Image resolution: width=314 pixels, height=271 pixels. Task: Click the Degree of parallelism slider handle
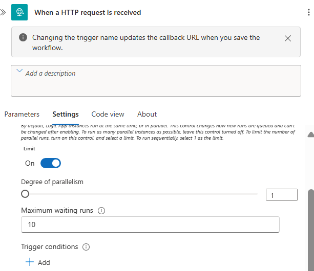click(25, 194)
